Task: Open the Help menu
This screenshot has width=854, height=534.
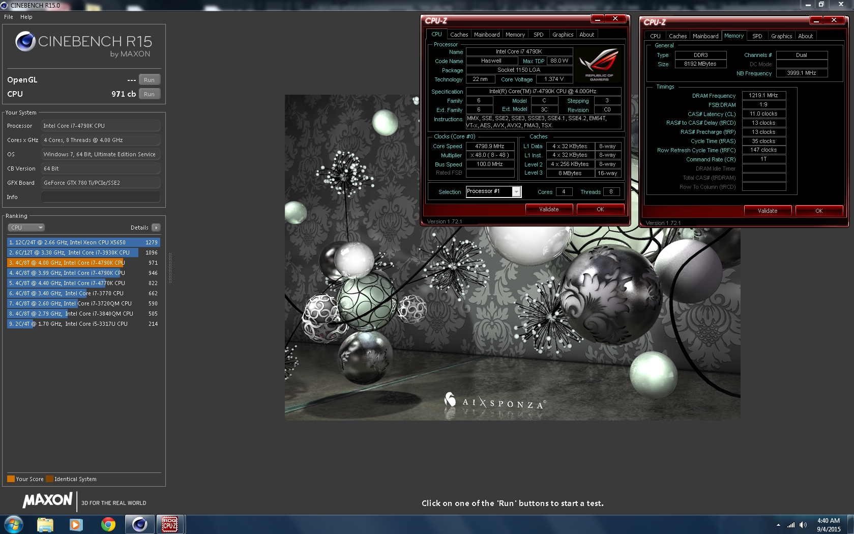Action: point(26,17)
